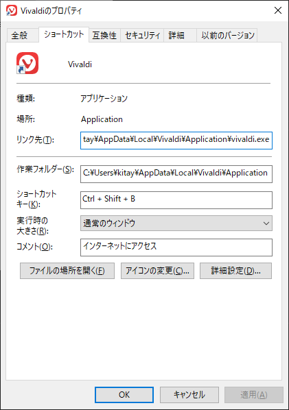Click the アプリケーション type value
The height and width of the screenshot is (410, 289).
point(104,98)
